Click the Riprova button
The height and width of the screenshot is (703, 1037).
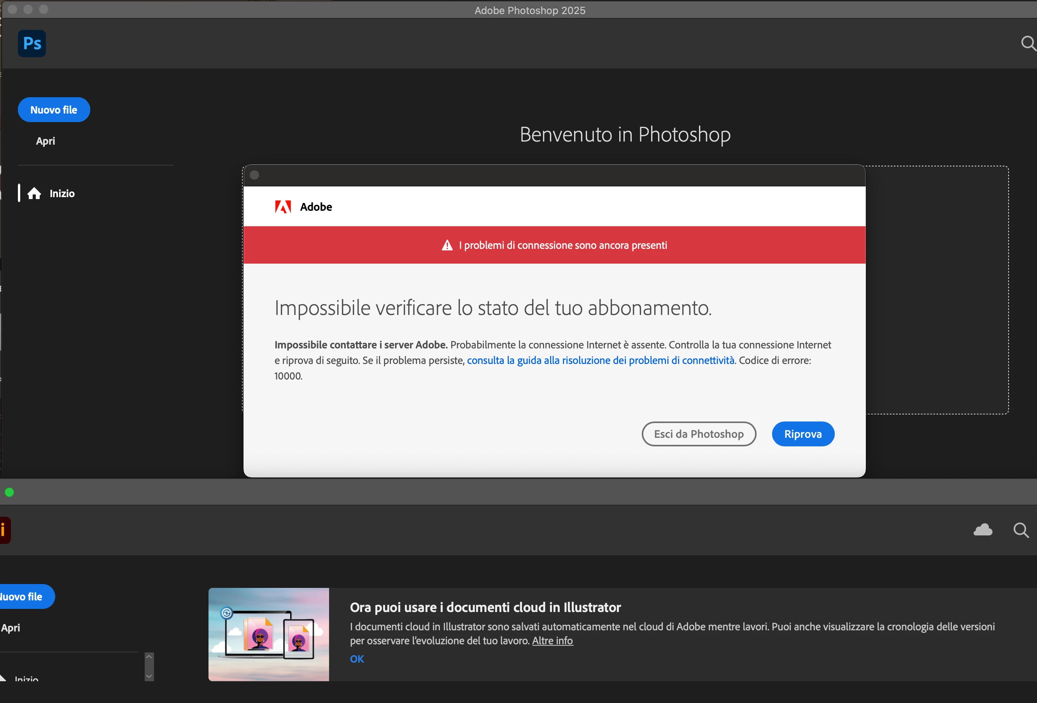pyautogui.click(x=803, y=434)
